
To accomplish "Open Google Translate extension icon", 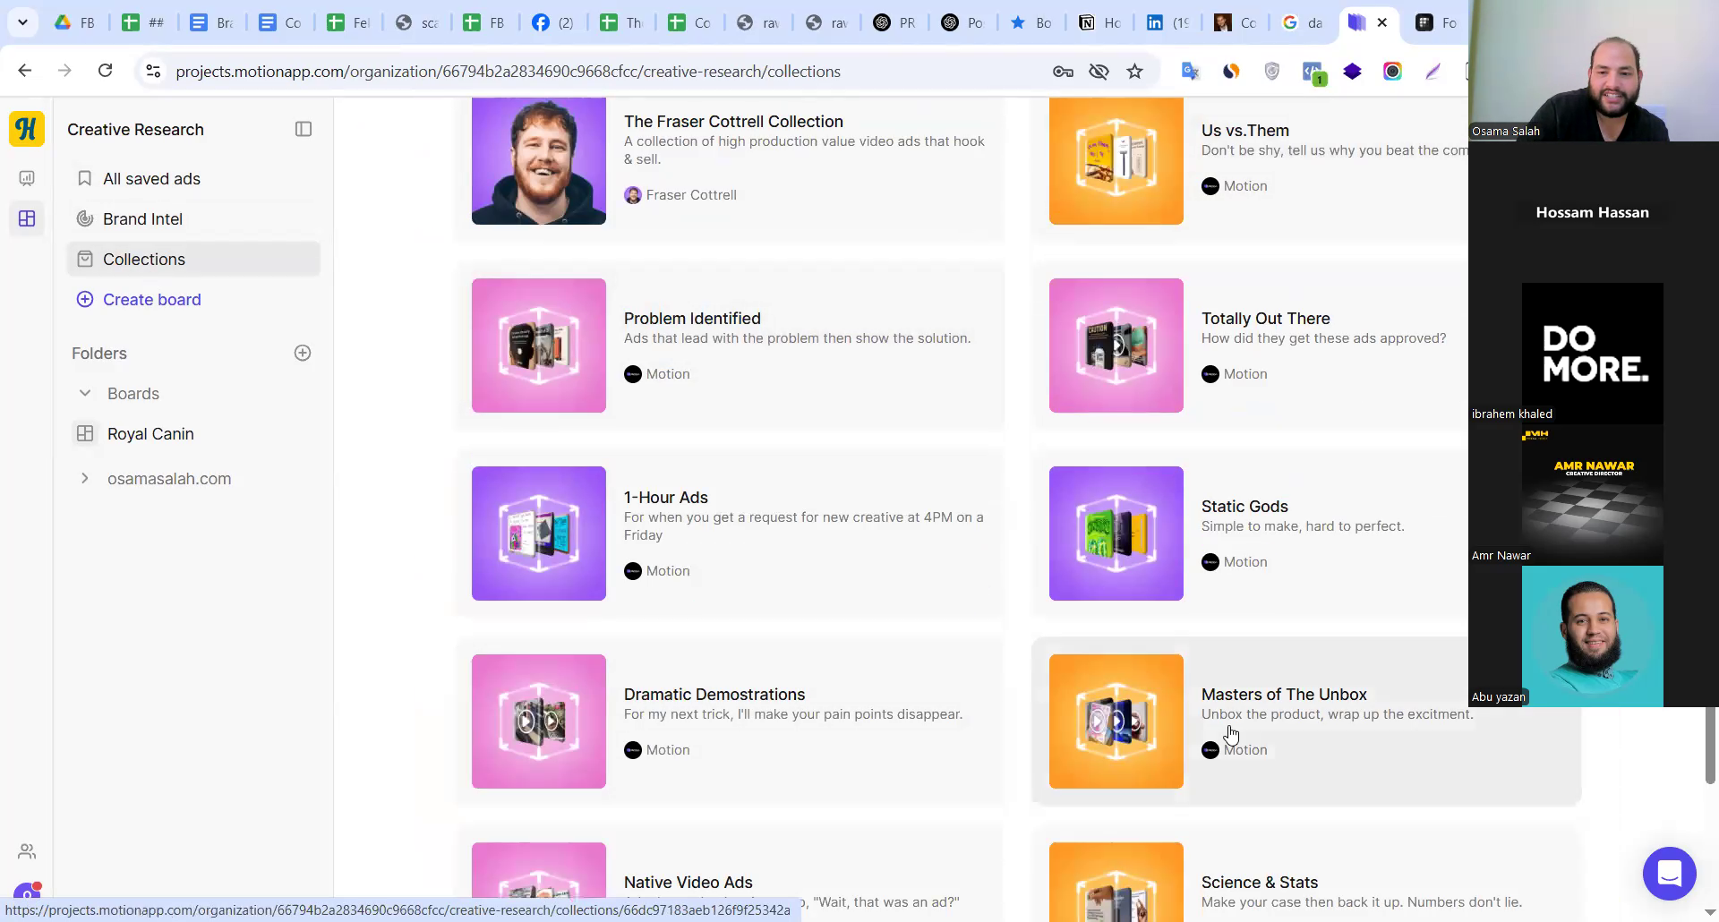I will (1190, 72).
